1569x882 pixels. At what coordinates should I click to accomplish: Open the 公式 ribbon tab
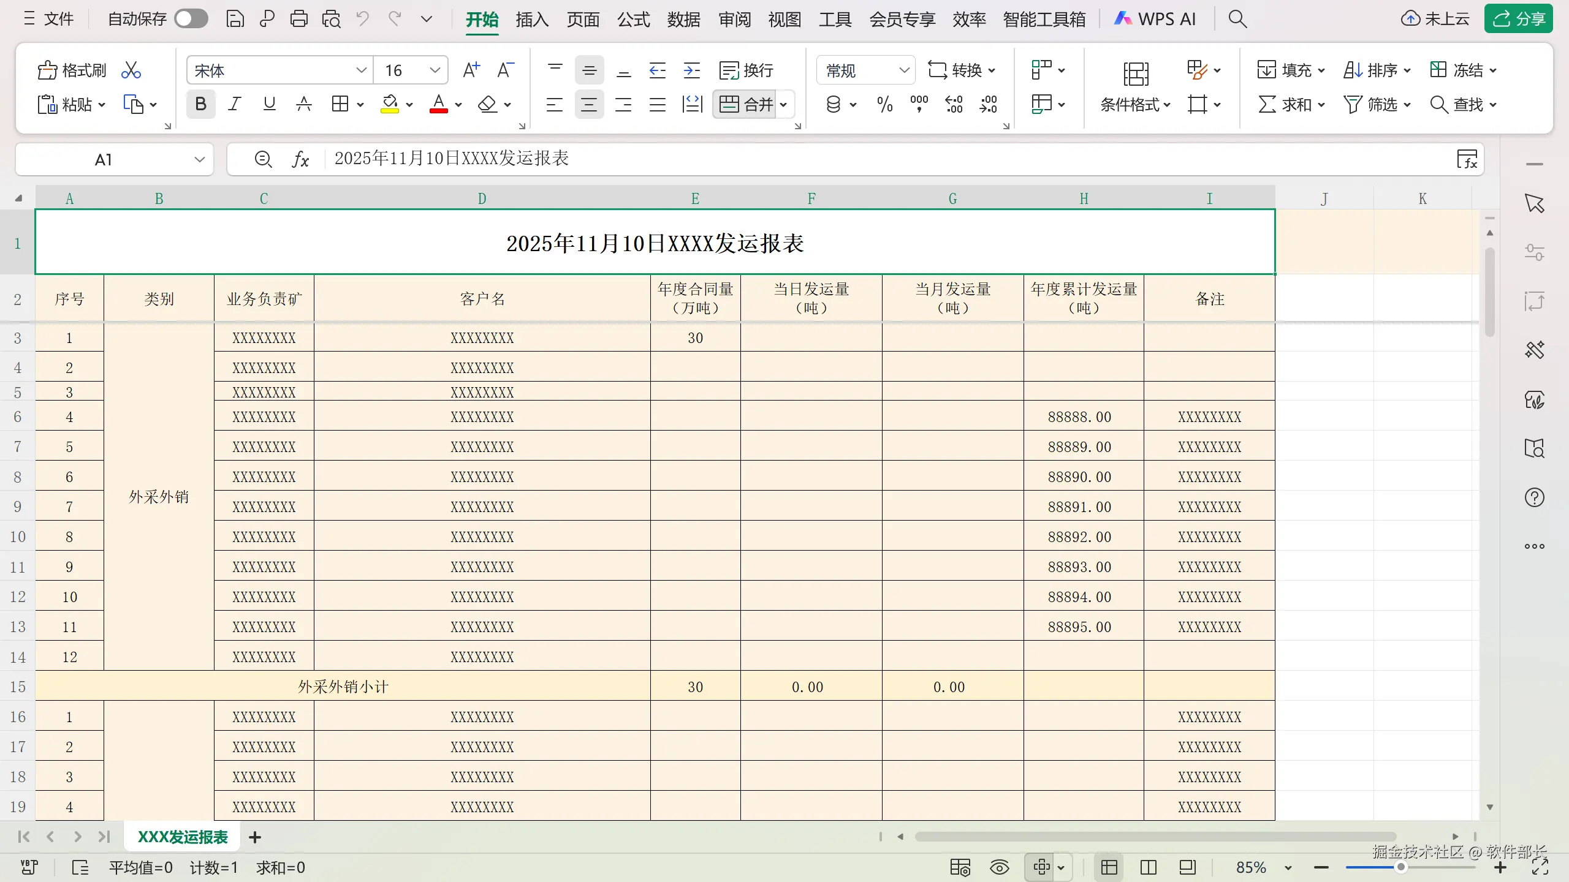pyautogui.click(x=633, y=20)
